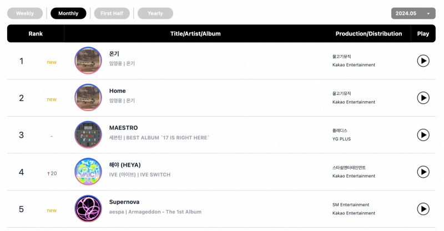Image resolution: width=444 pixels, height=231 pixels.
Task: Play the rank 1 song 온기
Action: point(423,61)
